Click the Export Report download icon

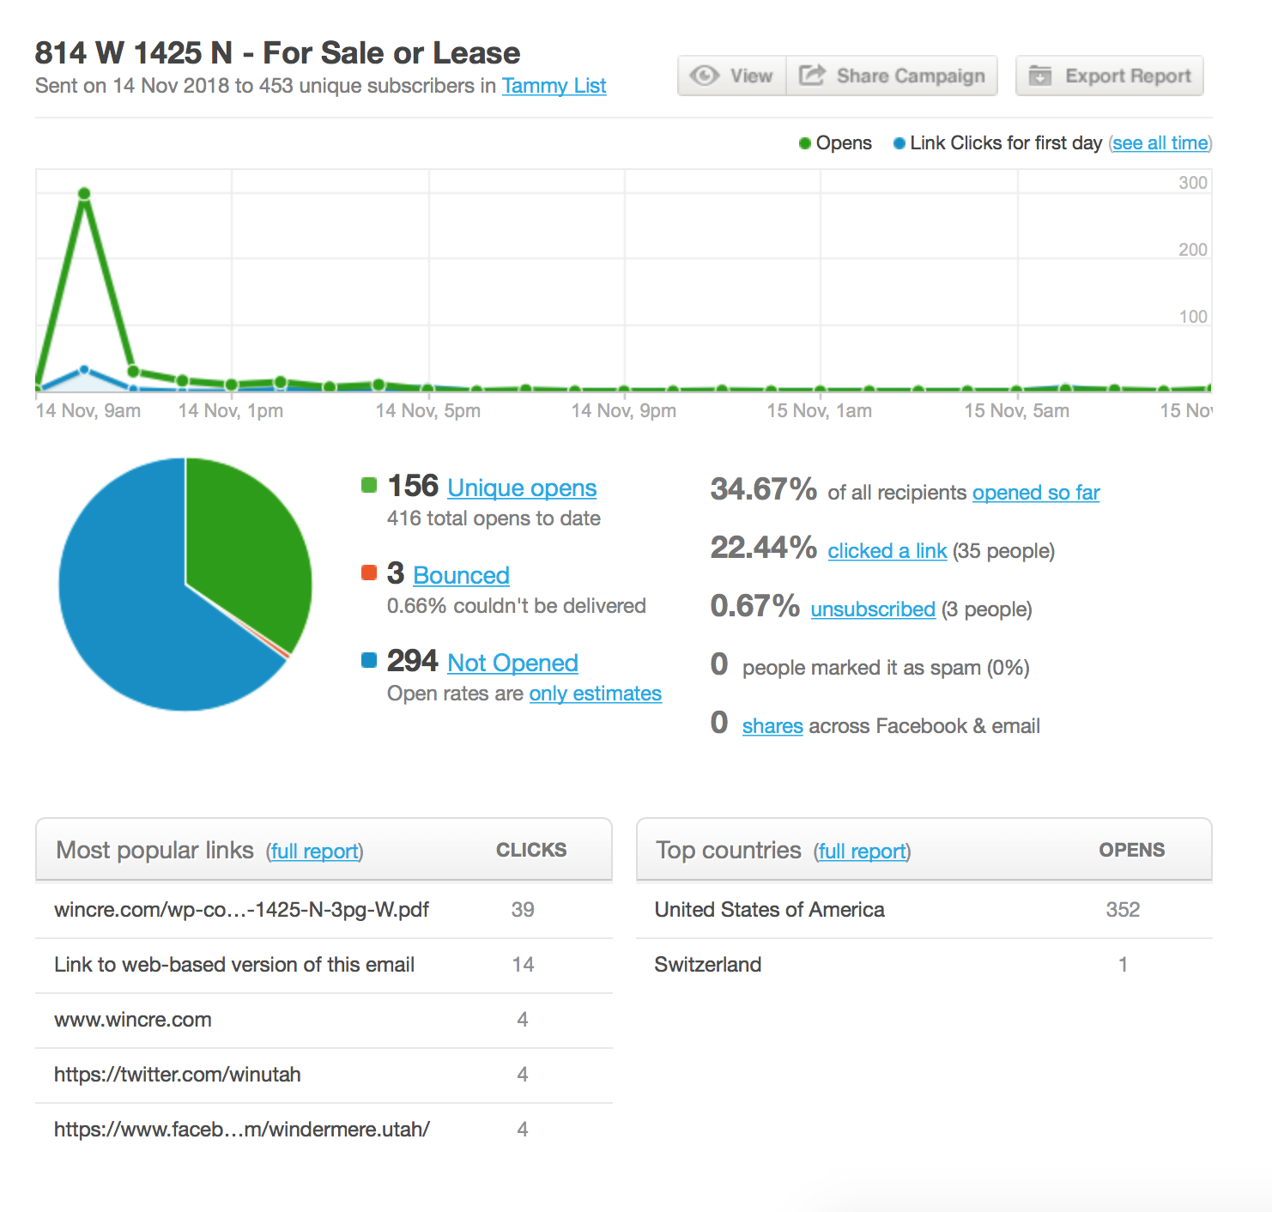coord(1040,76)
